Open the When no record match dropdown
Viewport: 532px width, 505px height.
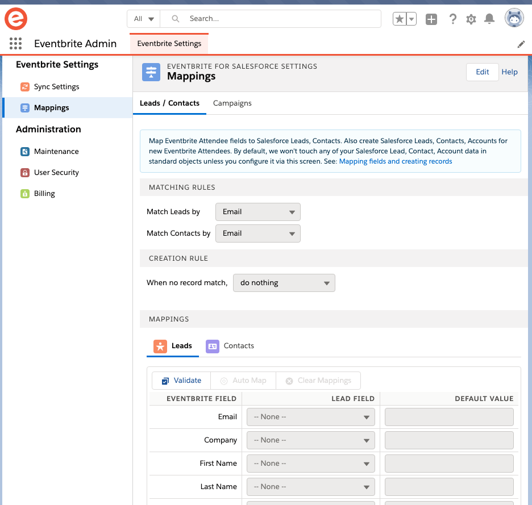point(284,283)
